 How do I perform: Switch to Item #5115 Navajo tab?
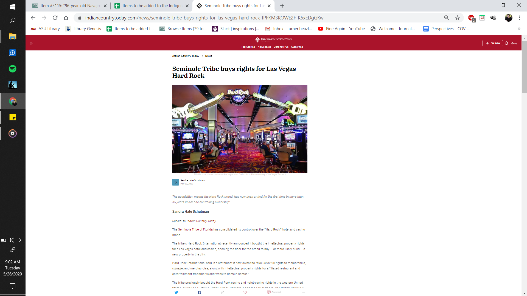click(70, 6)
